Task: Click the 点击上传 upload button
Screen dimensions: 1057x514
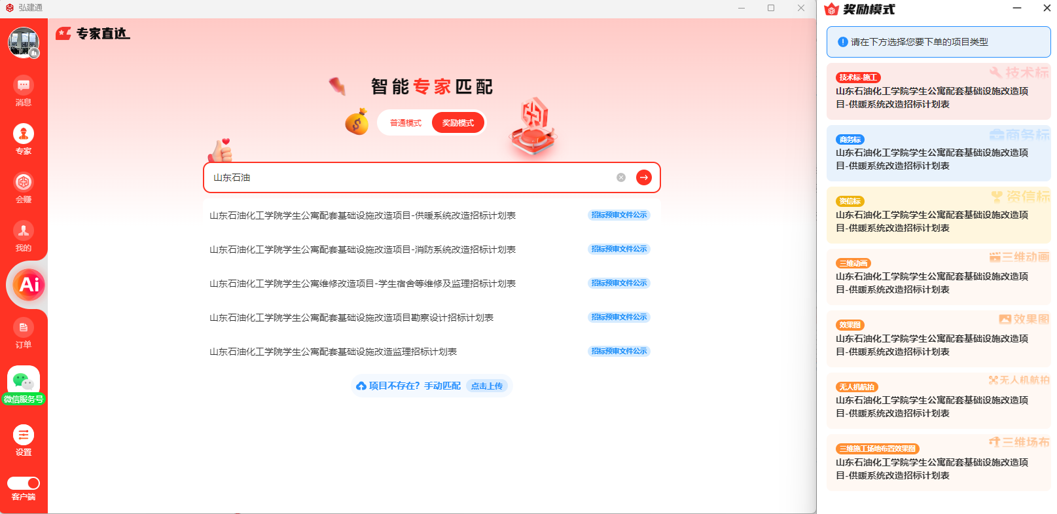Action: point(487,386)
